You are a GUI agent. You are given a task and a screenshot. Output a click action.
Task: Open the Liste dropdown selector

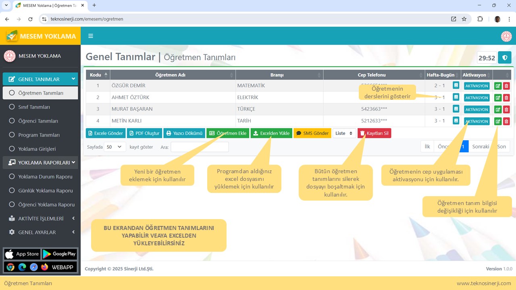point(344,133)
